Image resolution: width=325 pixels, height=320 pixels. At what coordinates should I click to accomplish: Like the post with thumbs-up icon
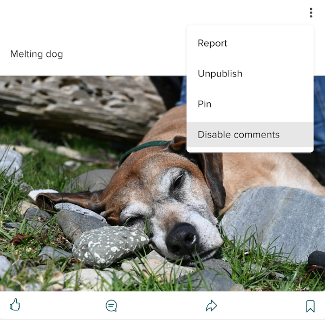pos(15,305)
